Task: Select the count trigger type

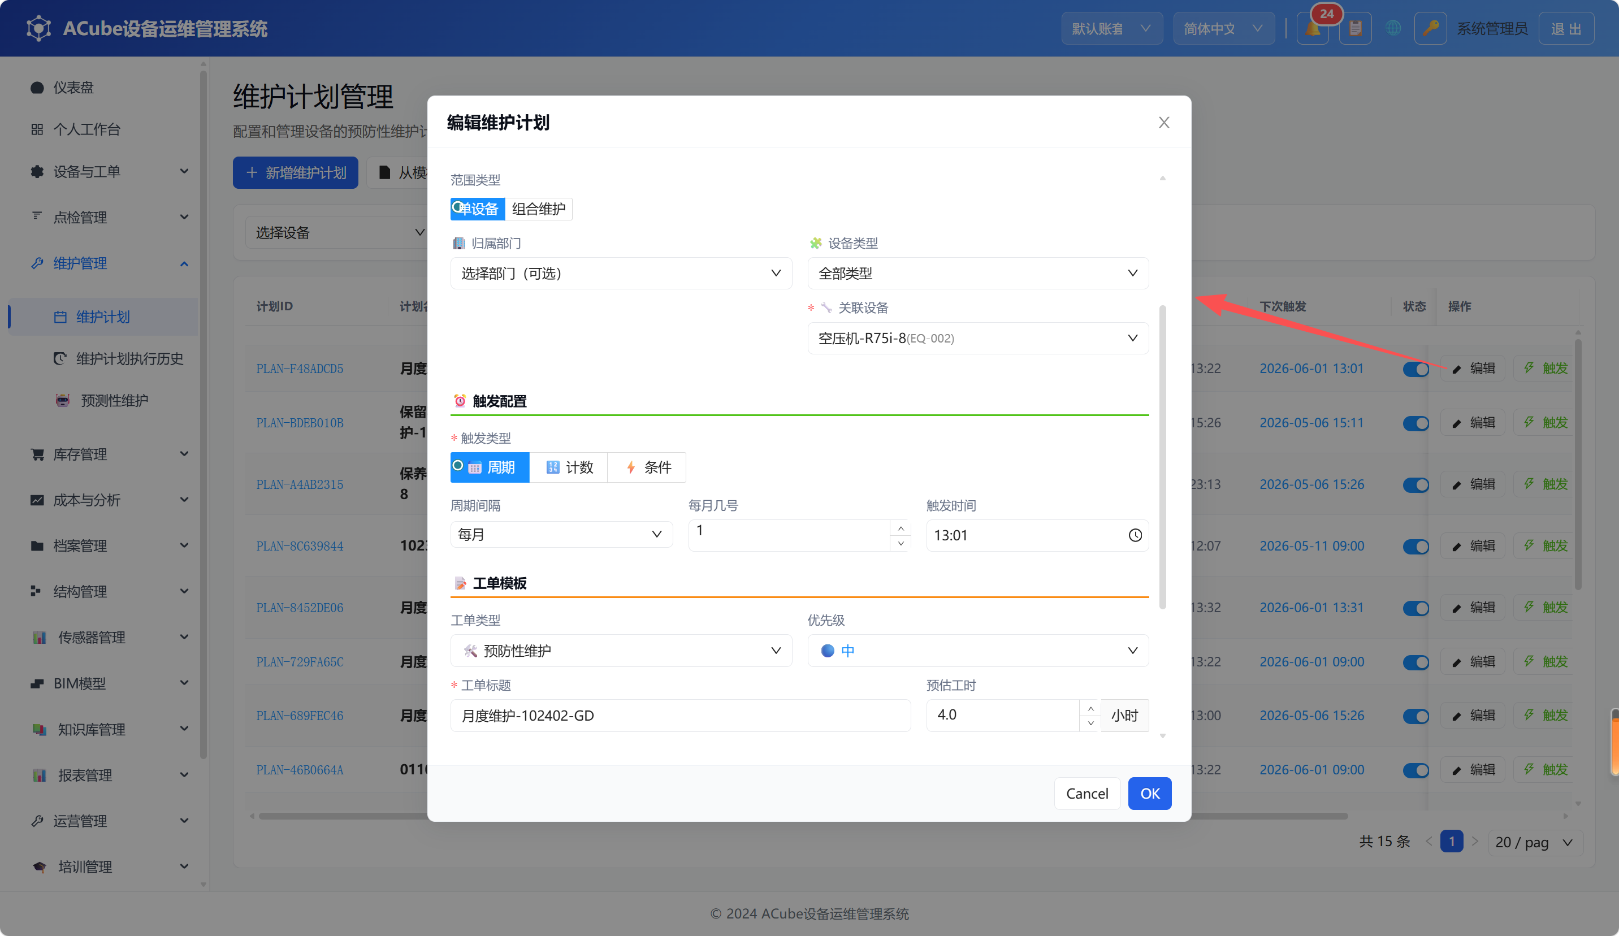Action: click(x=569, y=467)
